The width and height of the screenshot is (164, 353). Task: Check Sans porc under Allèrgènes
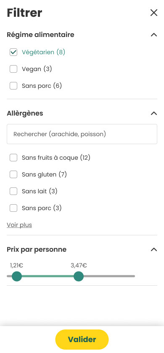pos(13,208)
